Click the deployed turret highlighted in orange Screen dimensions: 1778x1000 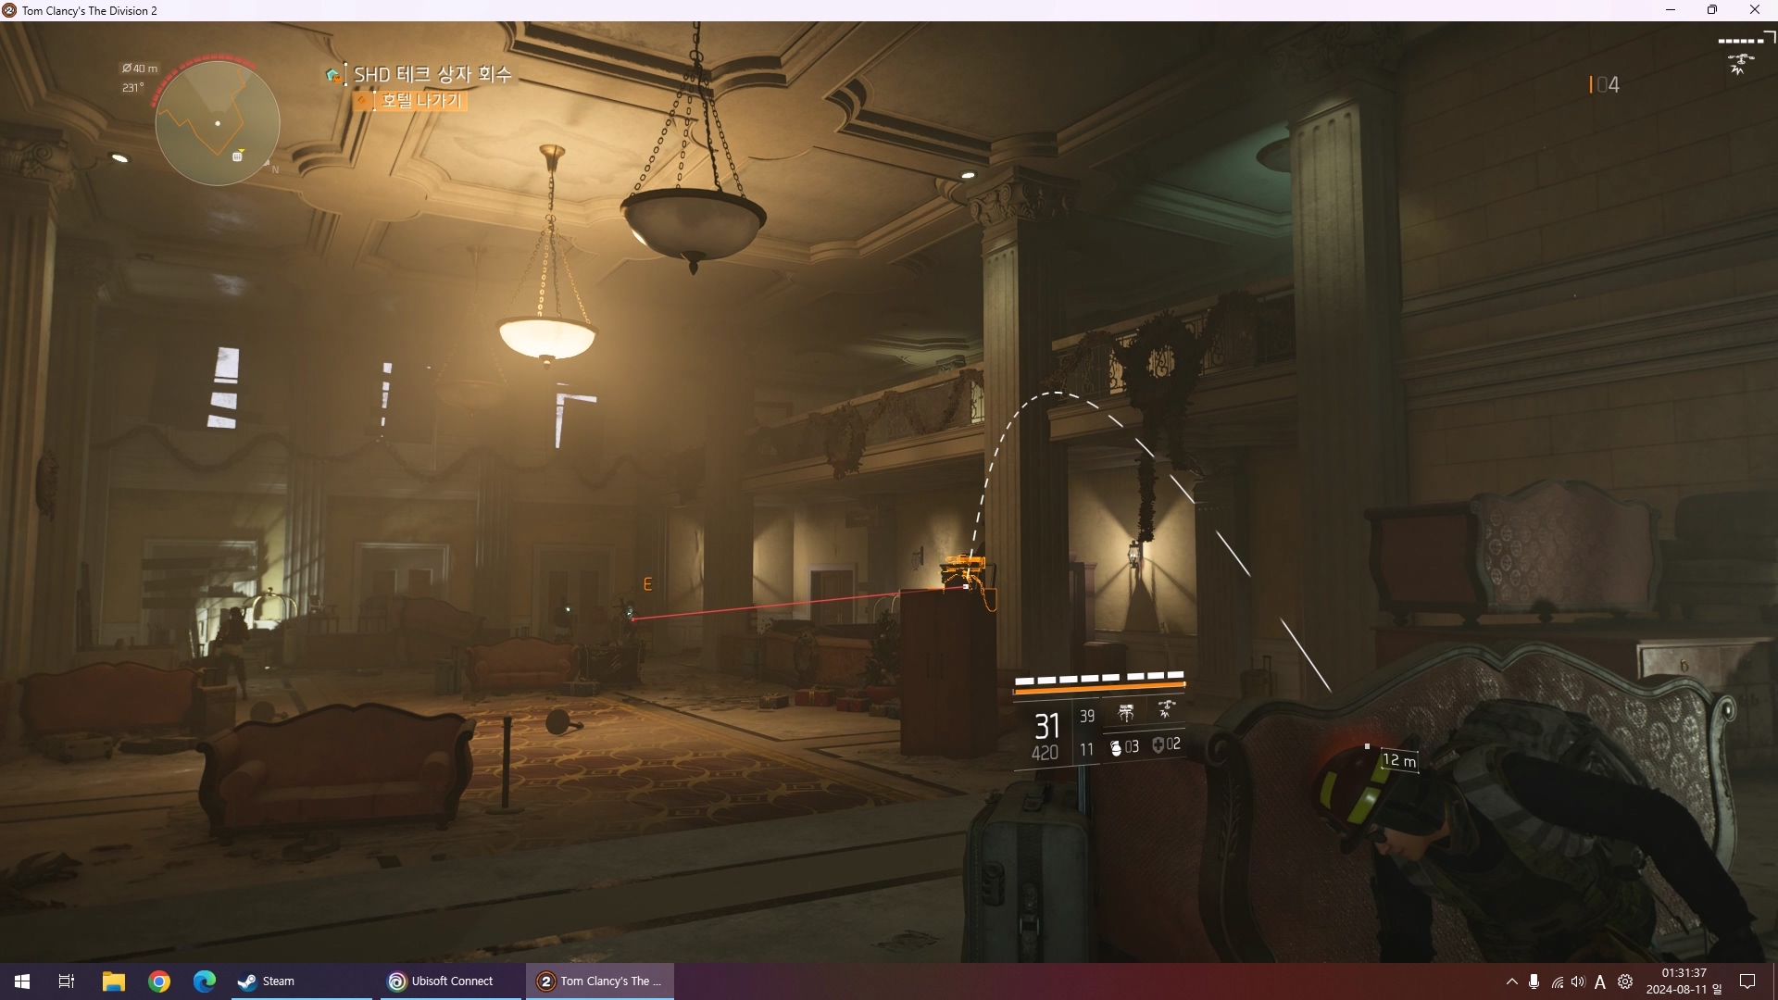(965, 571)
